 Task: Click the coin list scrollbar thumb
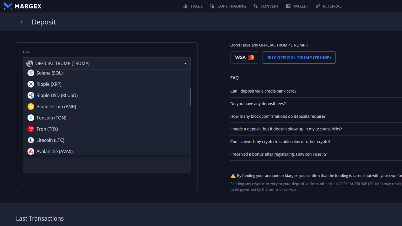190,97
